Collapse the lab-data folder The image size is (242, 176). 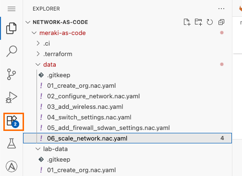[38, 149]
